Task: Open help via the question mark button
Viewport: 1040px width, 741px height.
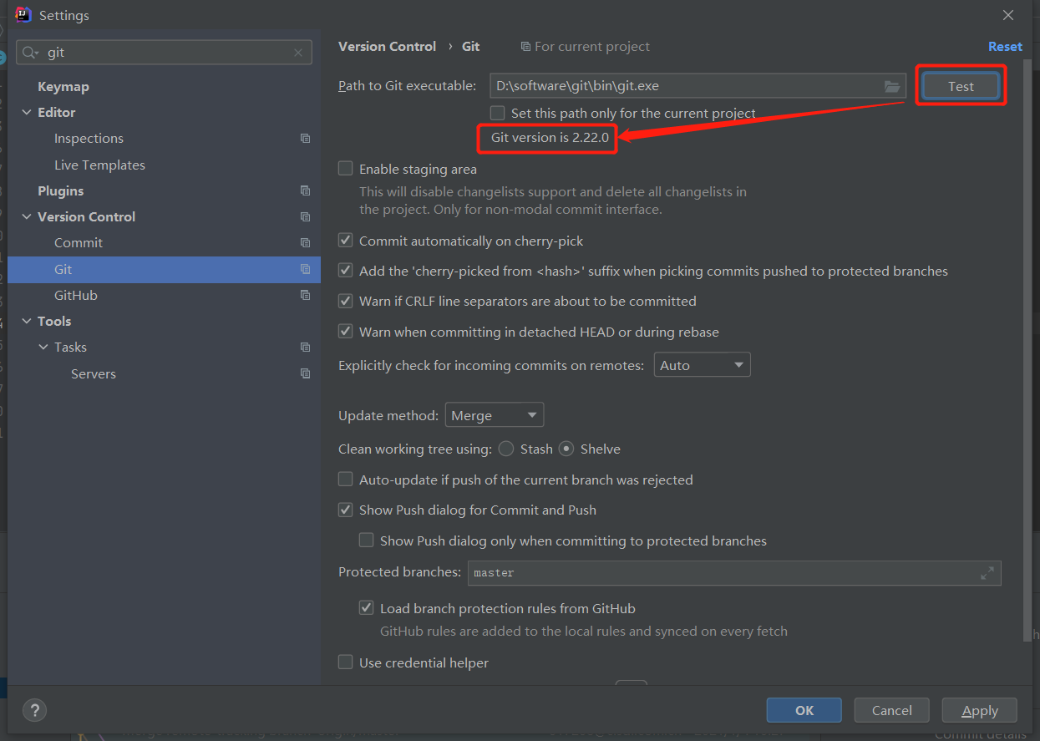Action: point(34,711)
